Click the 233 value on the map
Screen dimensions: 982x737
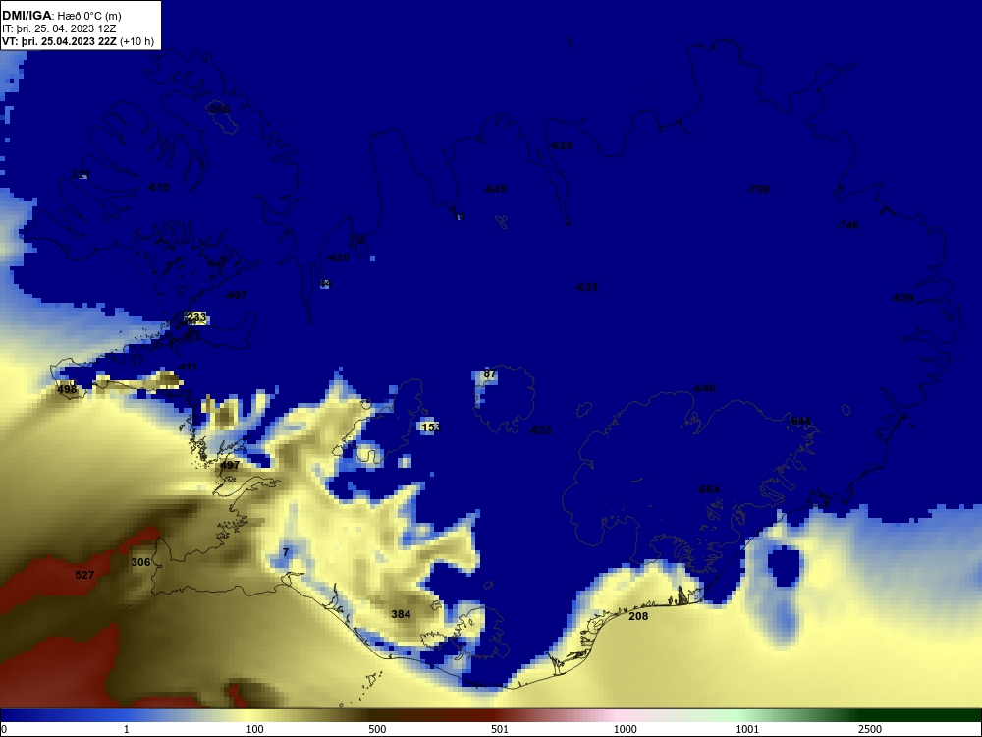click(196, 317)
